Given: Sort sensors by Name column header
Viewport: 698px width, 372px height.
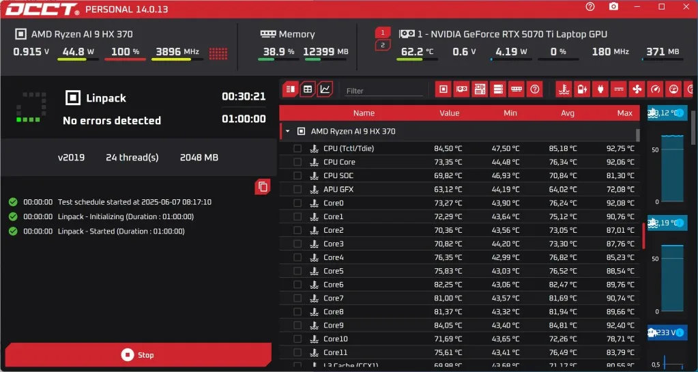Looking at the screenshot, I should point(364,113).
